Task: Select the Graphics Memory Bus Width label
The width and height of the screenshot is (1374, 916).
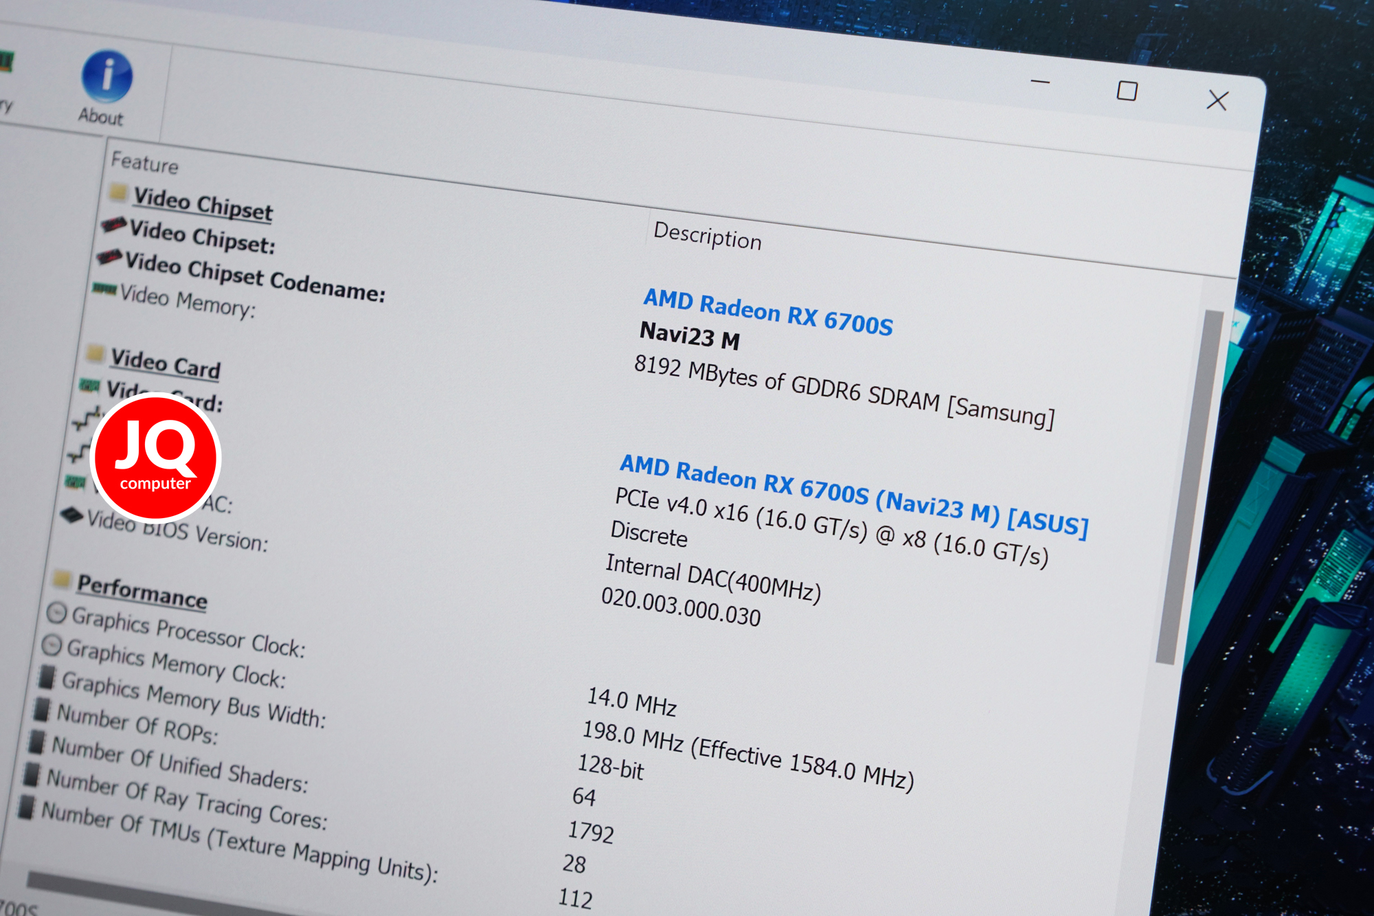Action: (x=194, y=700)
